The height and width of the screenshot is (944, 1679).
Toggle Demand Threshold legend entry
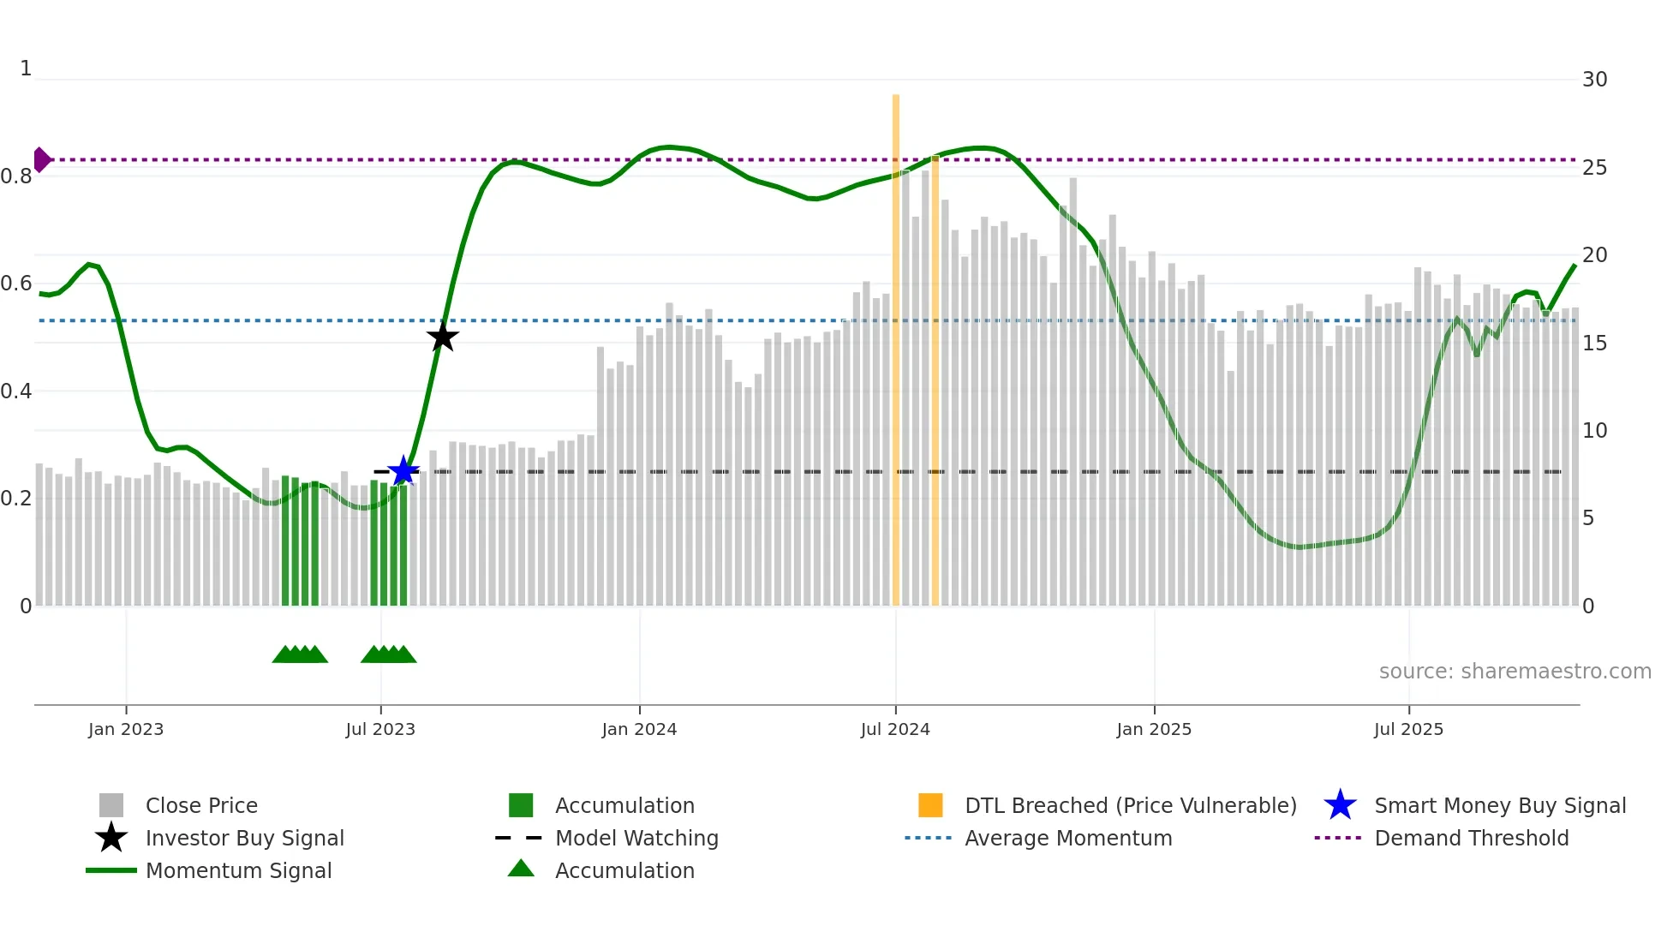coord(1471,838)
